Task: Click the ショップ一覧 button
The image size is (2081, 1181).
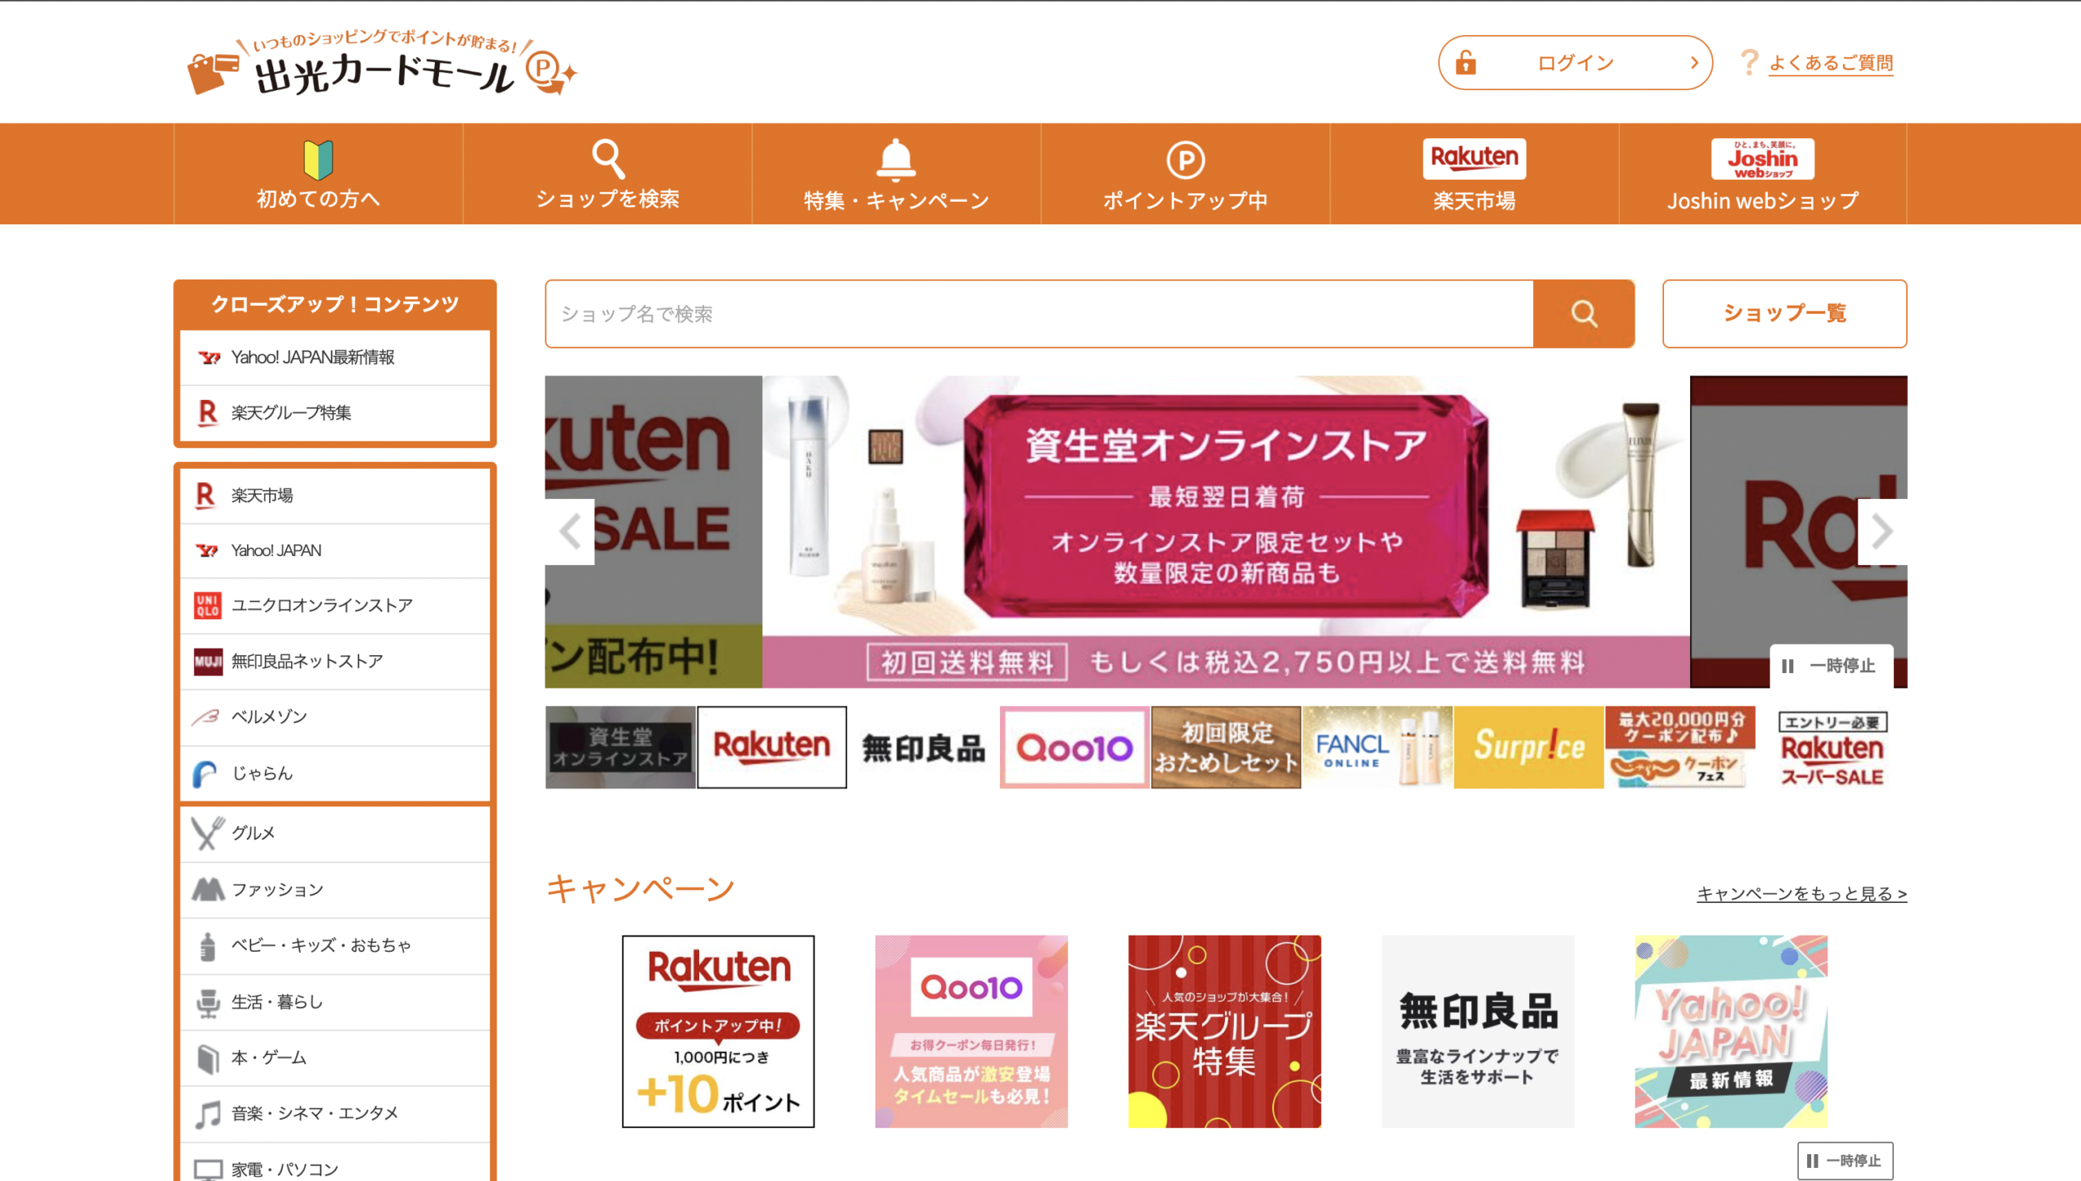Action: [x=1784, y=314]
